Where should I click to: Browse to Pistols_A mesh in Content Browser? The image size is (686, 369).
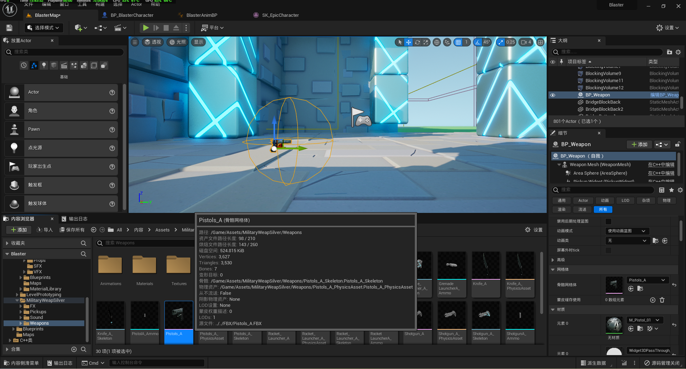tap(640, 289)
